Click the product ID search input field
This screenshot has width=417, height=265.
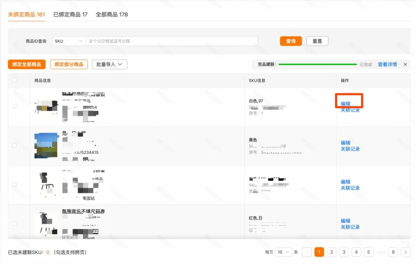pos(172,41)
